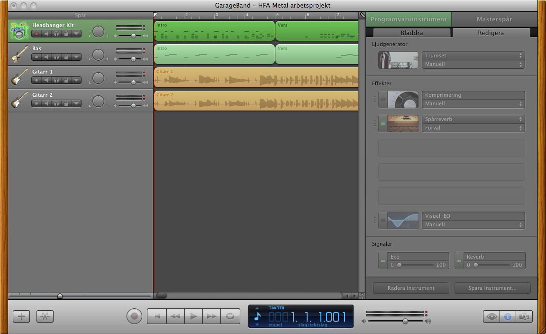Lock the Headbanger Kit track
Image resolution: width=546 pixels, height=334 pixels.
pyautogui.click(x=66, y=34)
